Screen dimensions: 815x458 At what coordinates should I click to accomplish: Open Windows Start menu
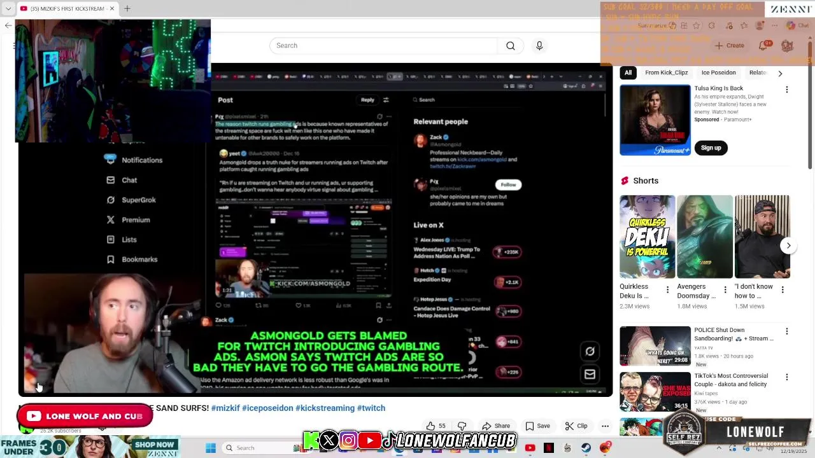tap(211, 448)
